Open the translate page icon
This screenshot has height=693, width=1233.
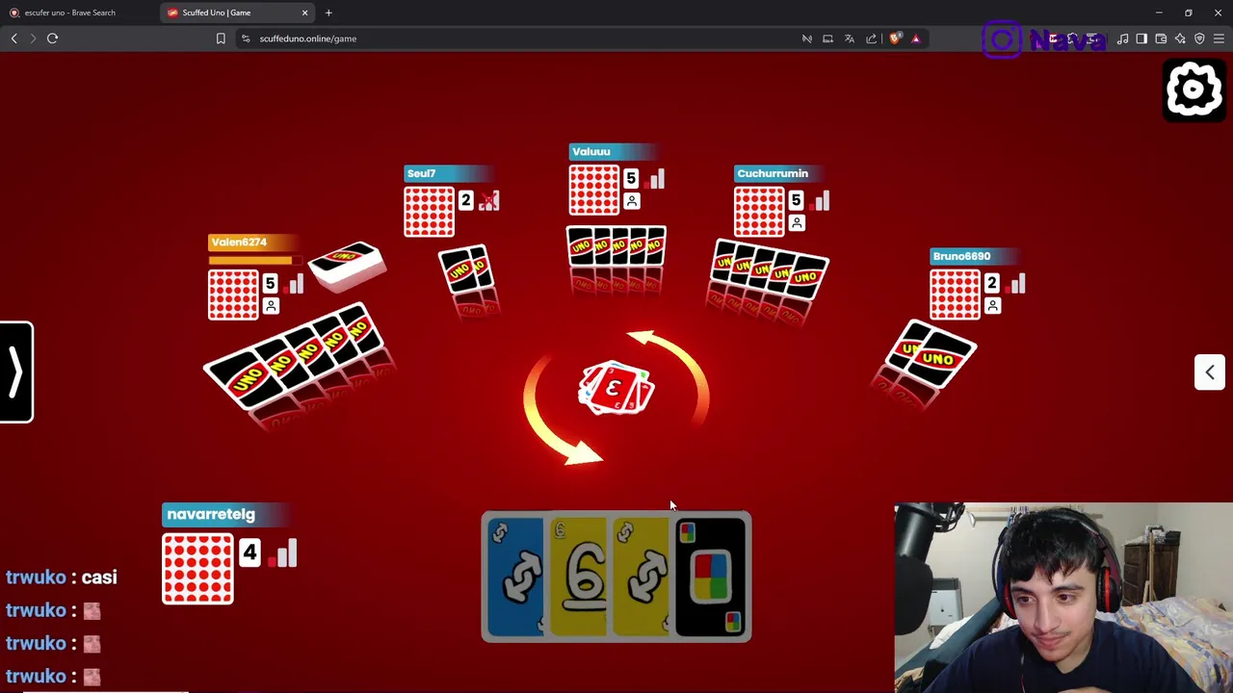[x=850, y=38]
